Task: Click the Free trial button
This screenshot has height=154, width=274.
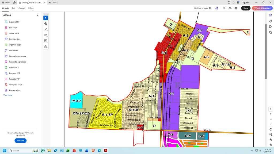Action: pos(20,141)
